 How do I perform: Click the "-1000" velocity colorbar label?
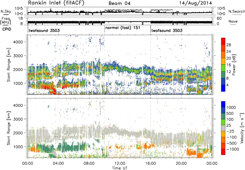[x=233, y=149]
